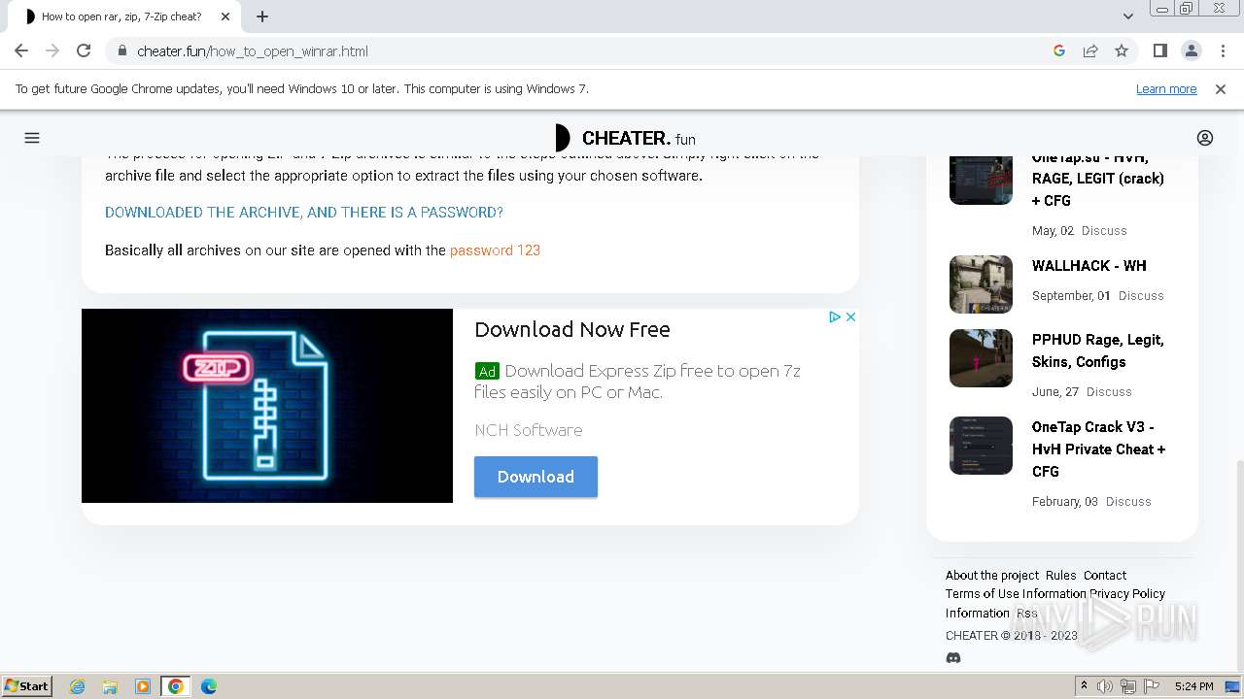Click the CHEATER.fun logo
This screenshot has width=1244, height=699.
point(625,138)
